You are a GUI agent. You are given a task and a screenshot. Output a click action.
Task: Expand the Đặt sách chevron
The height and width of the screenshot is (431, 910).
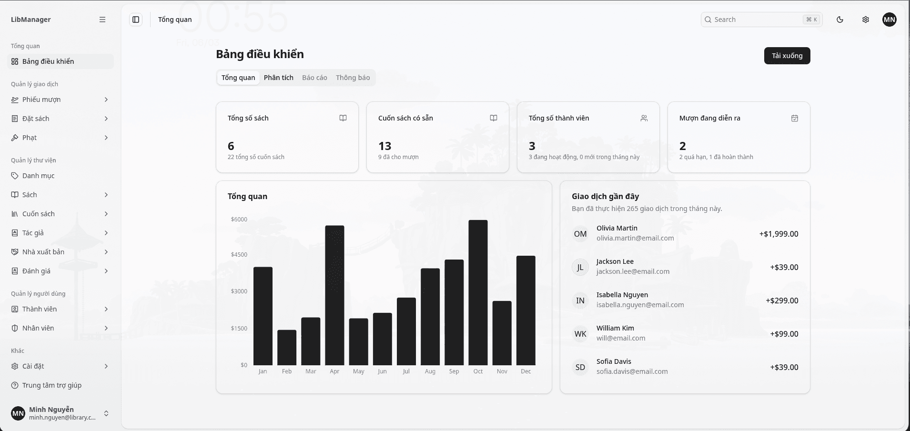(x=106, y=119)
